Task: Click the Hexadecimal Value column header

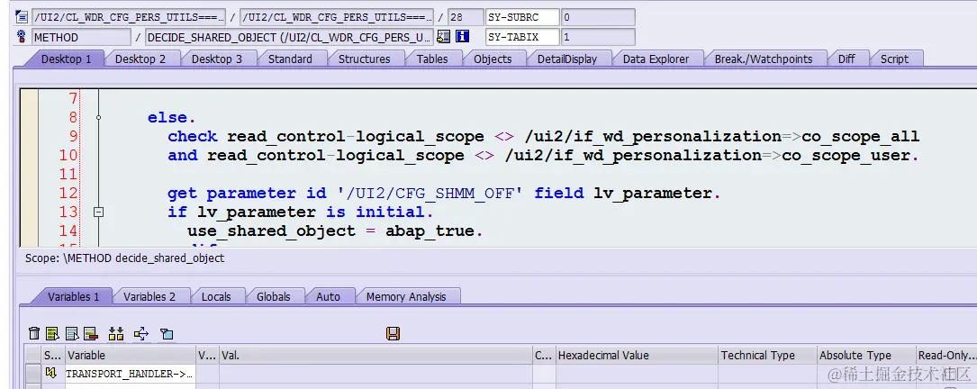Action: point(636,356)
